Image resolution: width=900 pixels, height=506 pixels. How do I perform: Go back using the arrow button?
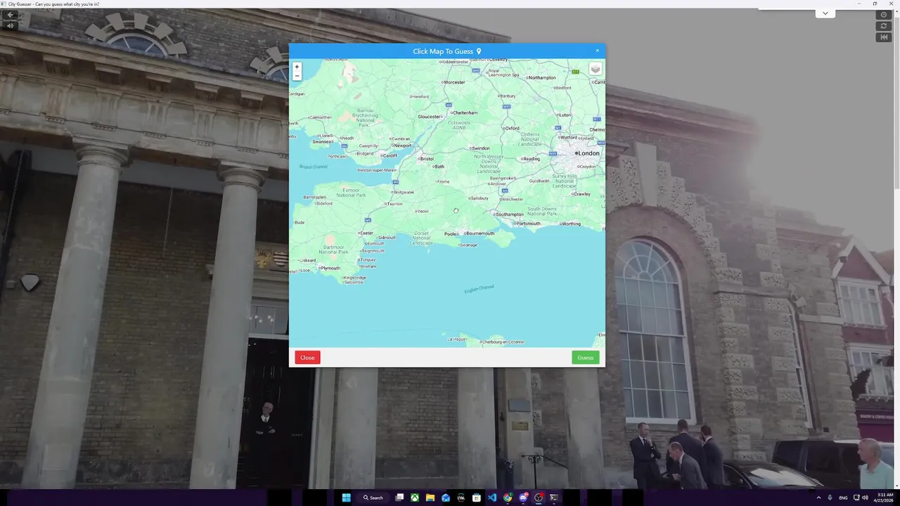[10, 15]
